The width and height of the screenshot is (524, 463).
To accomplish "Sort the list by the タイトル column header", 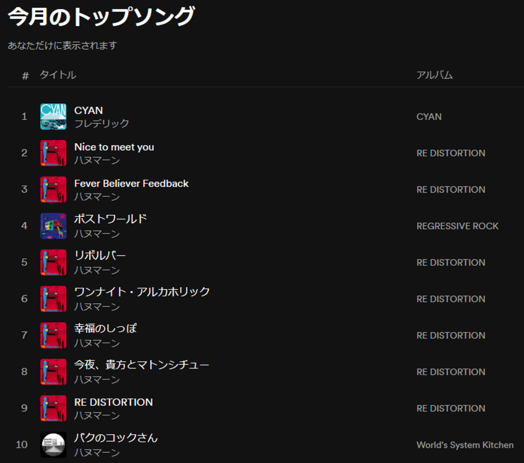I will click(x=58, y=75).
